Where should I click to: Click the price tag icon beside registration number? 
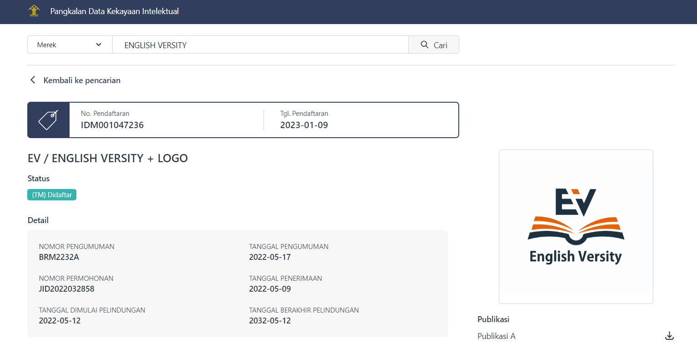[x=48, y=120]
